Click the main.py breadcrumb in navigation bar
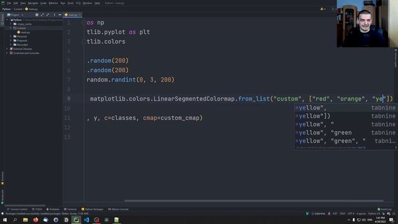Viewport: 398px width, 224px height. [32, 9]
